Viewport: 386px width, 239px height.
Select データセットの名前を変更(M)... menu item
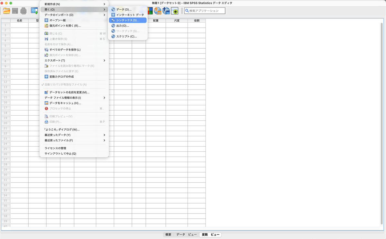(x=74, y=92)
